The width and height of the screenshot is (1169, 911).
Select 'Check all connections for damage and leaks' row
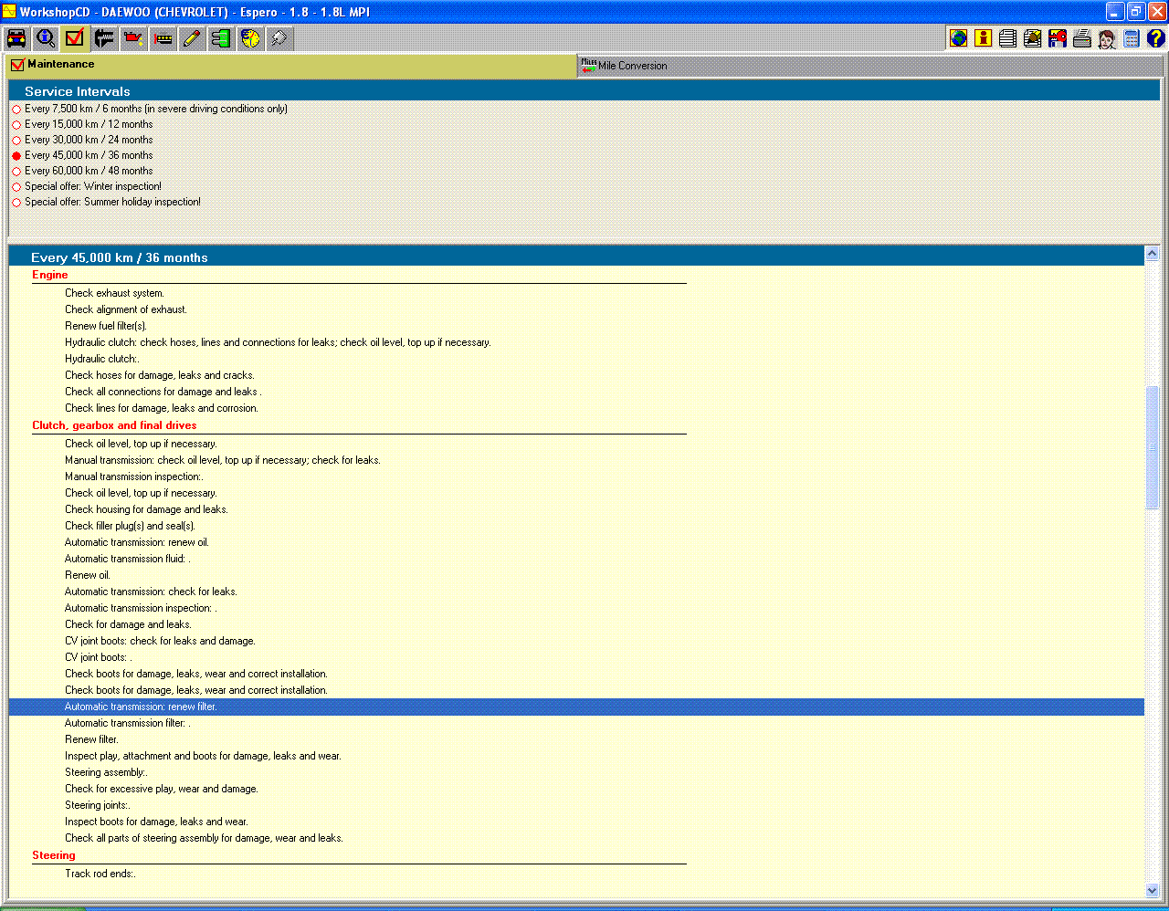[x=576, y=392]
